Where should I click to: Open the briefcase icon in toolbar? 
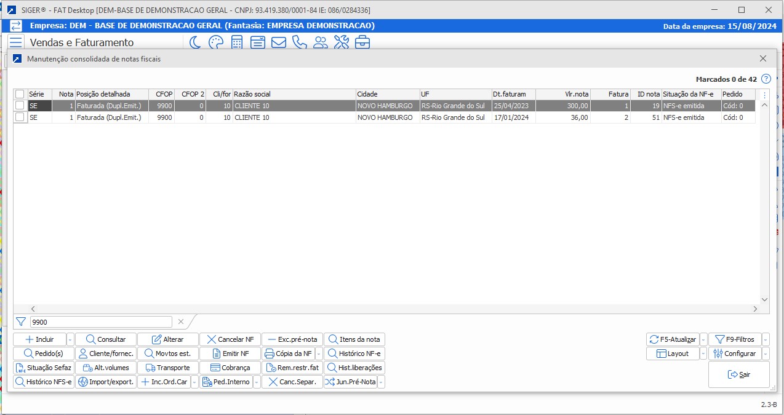click(362, 42)
